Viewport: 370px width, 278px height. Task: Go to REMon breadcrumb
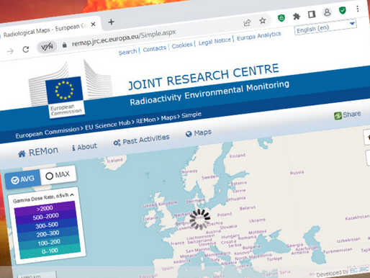click(145, 120)
